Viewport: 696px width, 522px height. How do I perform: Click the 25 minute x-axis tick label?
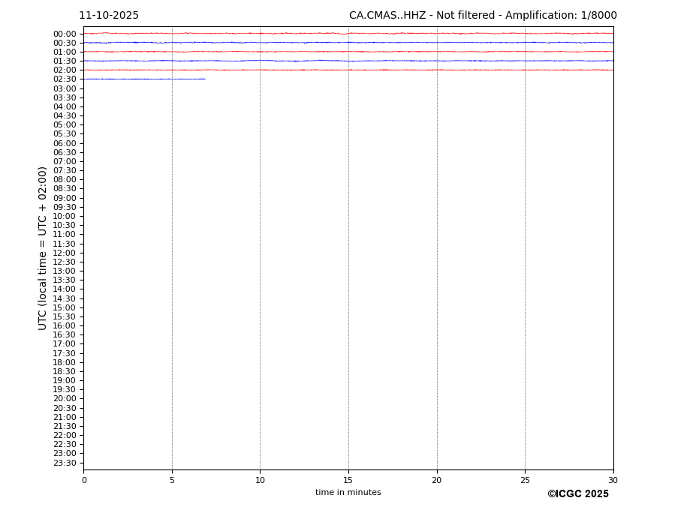(525, 480)
